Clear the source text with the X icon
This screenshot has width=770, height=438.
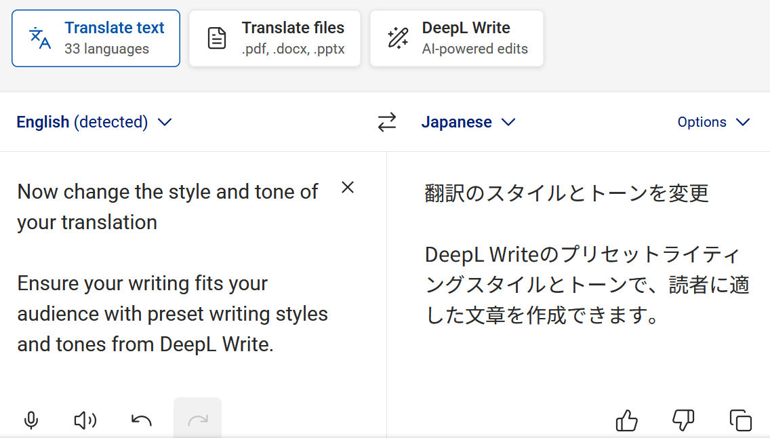click(x=348, y=187)
